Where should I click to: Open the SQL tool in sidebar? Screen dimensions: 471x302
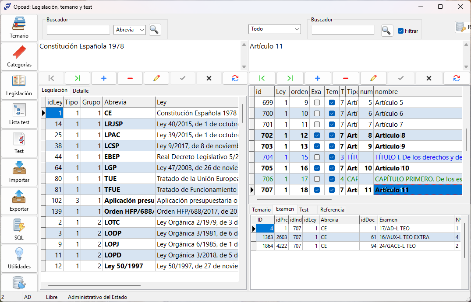coord(19,230)
